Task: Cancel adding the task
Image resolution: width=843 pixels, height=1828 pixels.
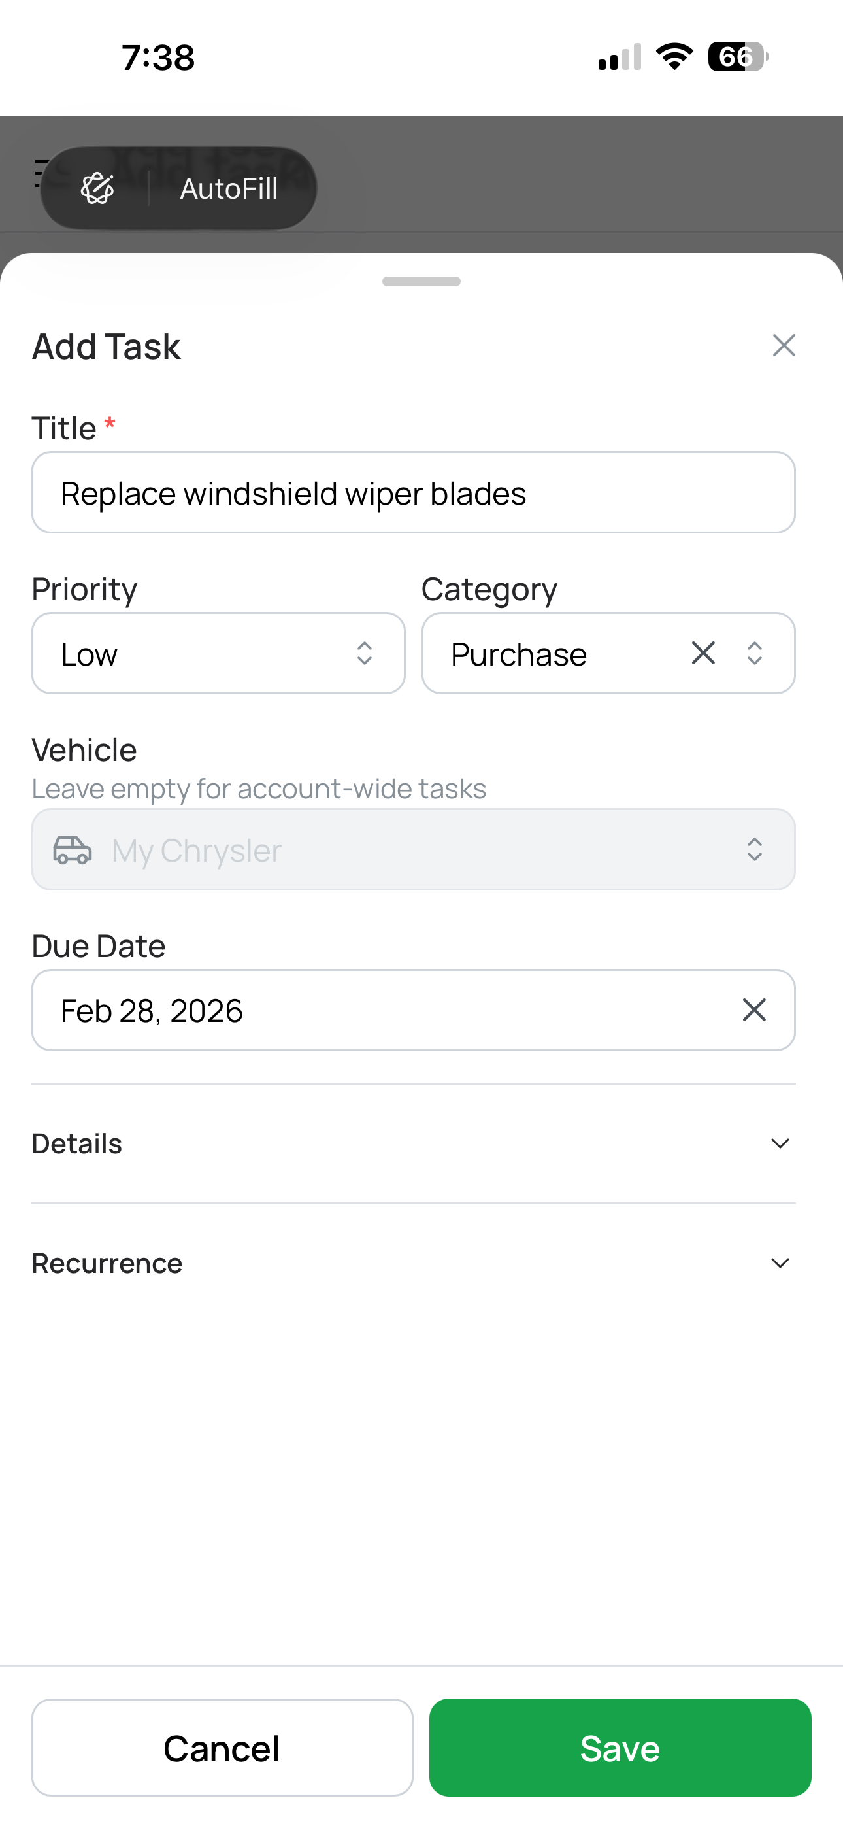Action: (222, 1748)
